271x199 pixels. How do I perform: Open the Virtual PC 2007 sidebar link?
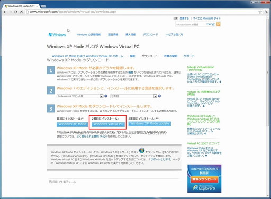203,143
